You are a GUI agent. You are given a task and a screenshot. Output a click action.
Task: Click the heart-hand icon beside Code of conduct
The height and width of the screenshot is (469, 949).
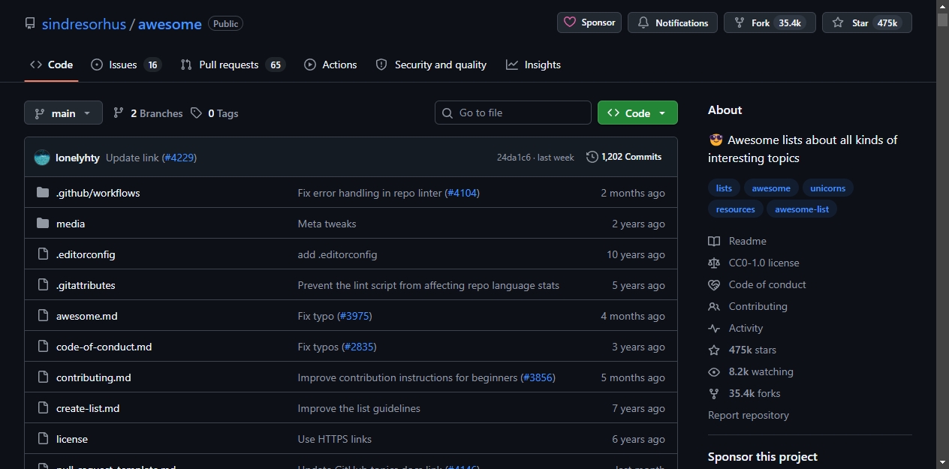pyautogui.click(x=714, y=284)
